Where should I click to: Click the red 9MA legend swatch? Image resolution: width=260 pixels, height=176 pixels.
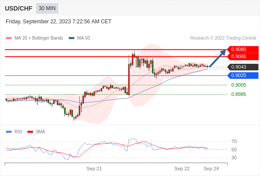point(30,132)
